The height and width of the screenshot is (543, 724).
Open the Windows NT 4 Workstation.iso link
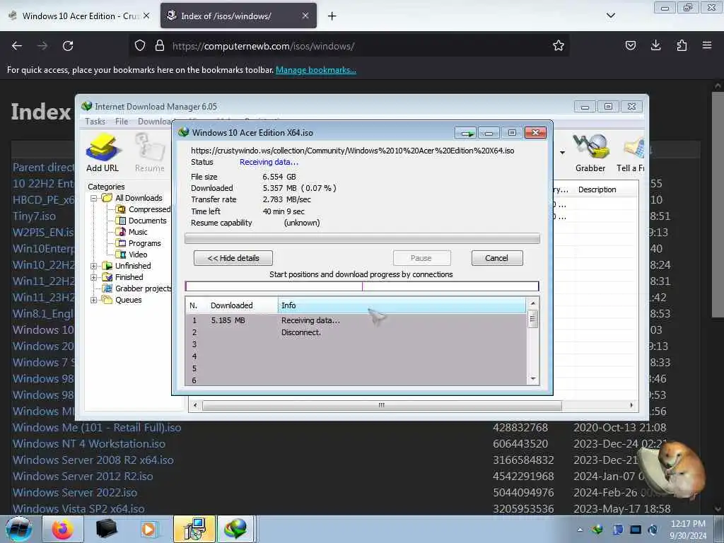[x=88, y=444]
